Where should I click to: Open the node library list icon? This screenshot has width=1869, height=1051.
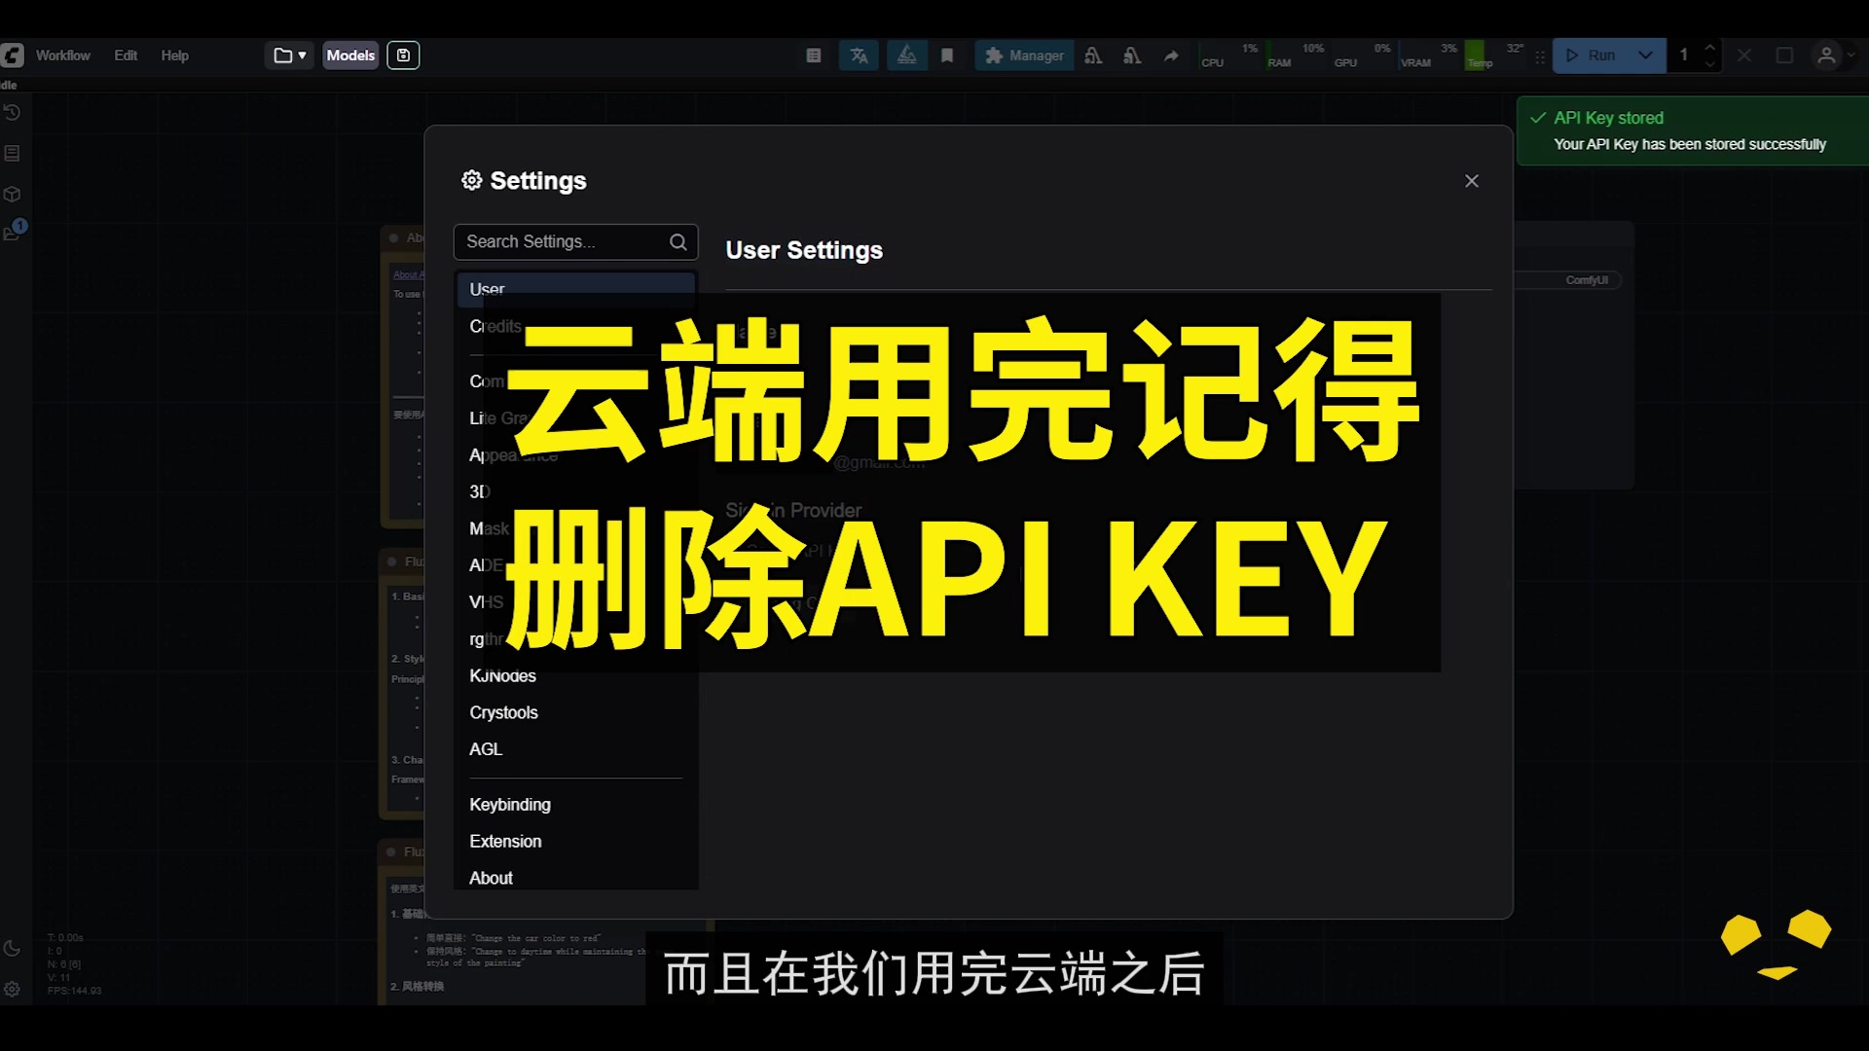click(x=12, y=154)
